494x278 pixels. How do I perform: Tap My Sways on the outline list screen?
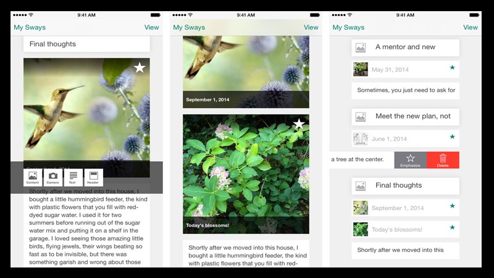click(348, 27)
